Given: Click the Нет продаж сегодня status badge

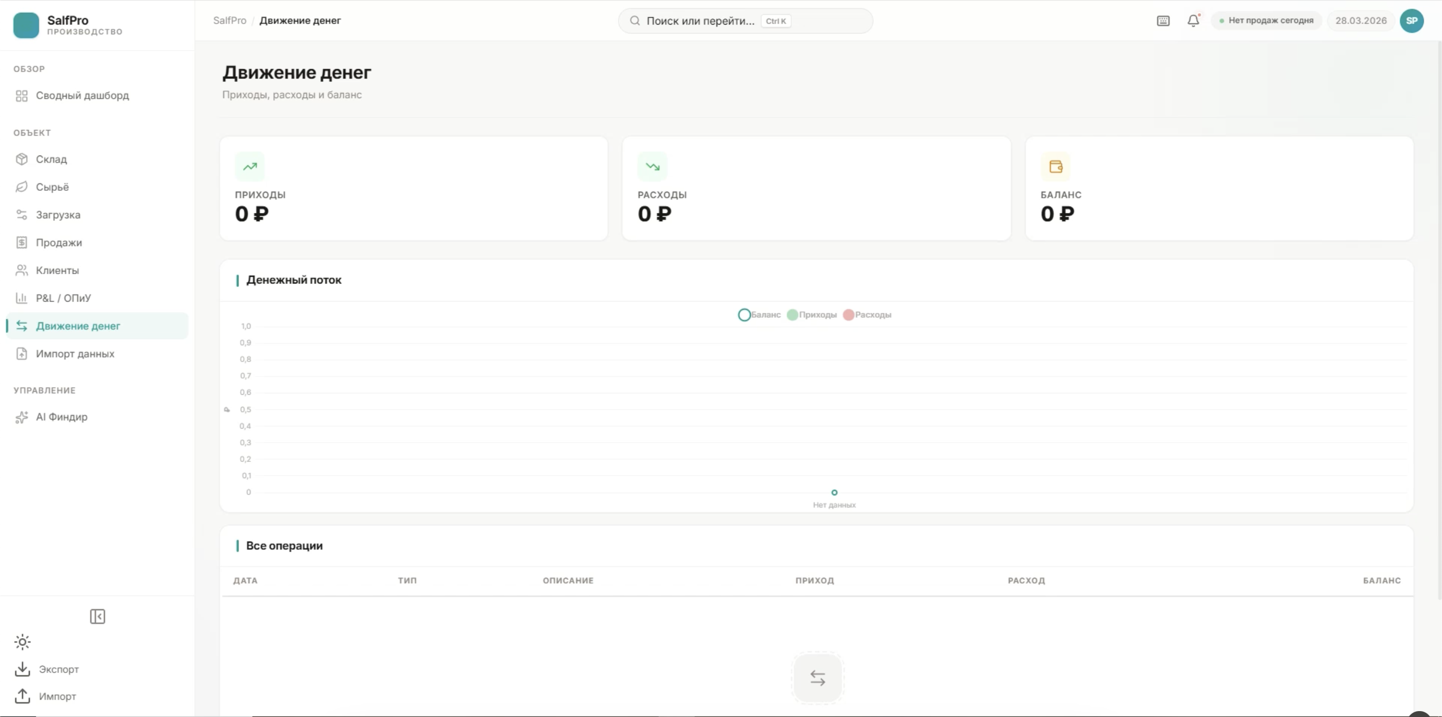Looking at the screenshot, I should 1266,21.
